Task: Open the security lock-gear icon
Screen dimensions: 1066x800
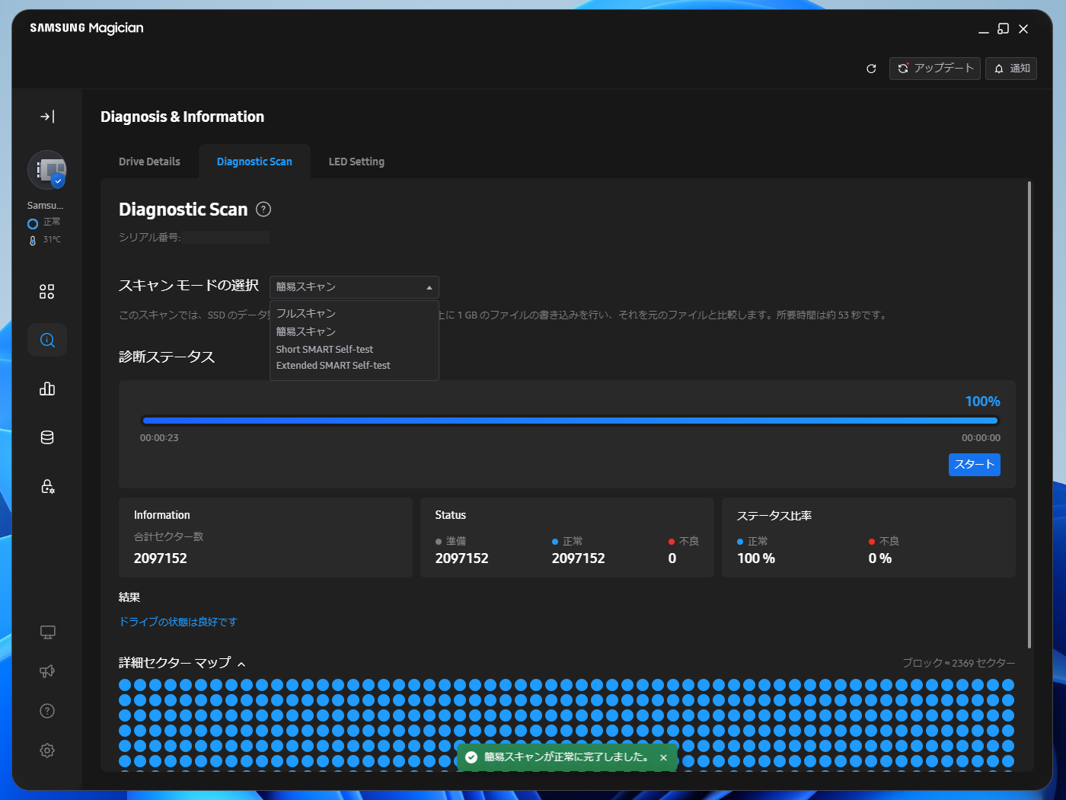Action: pyautogui.click(x=47, y=486)
